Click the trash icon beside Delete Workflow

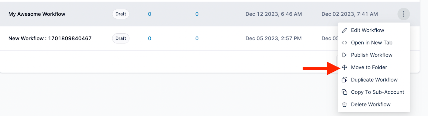coord(345,105)
